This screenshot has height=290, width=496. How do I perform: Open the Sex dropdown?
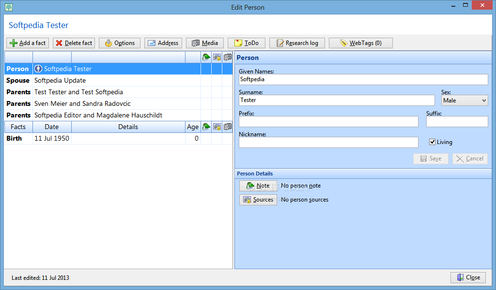465,101
